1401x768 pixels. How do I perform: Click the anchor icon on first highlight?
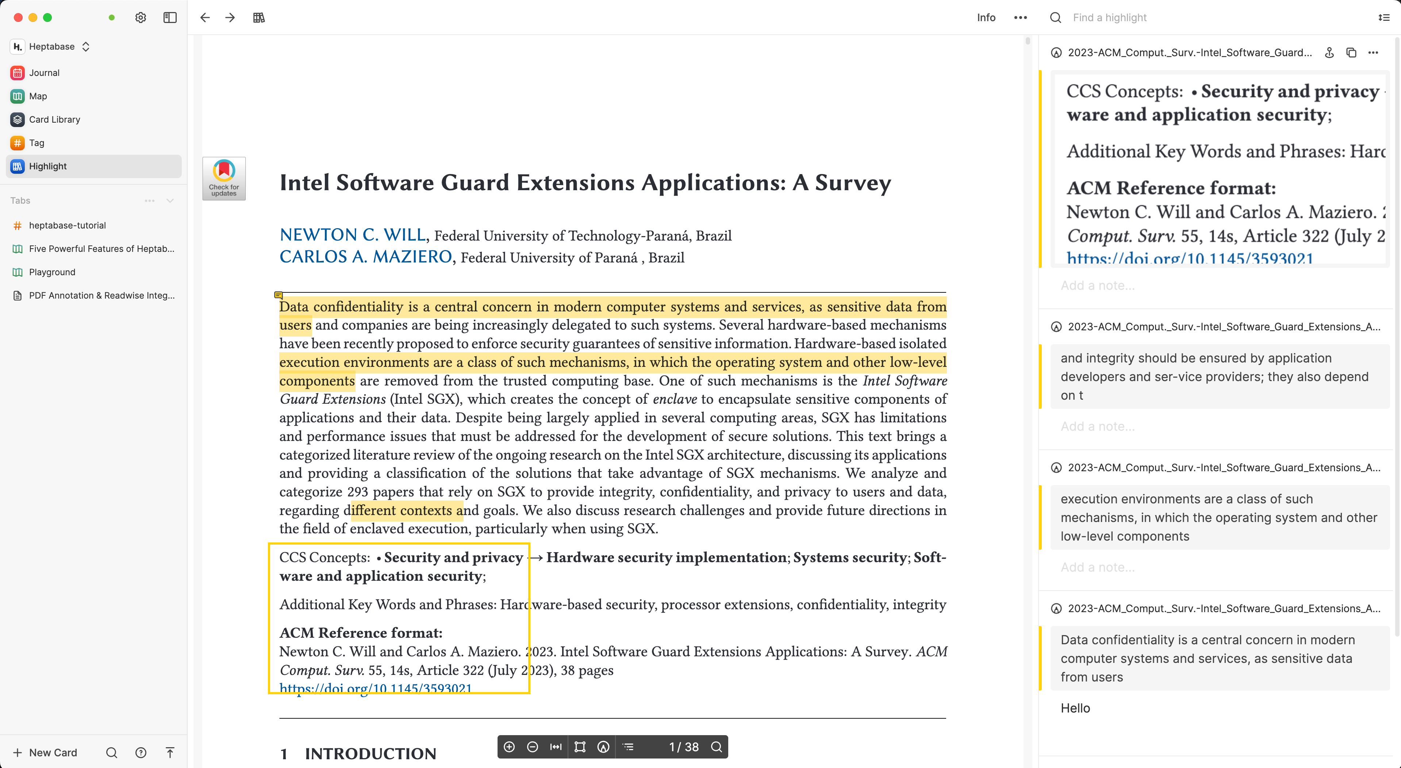pos(1329,53)
